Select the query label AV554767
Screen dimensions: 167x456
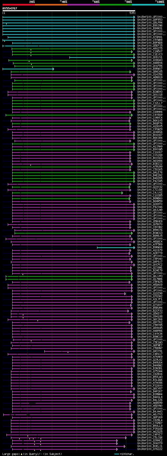10,8
